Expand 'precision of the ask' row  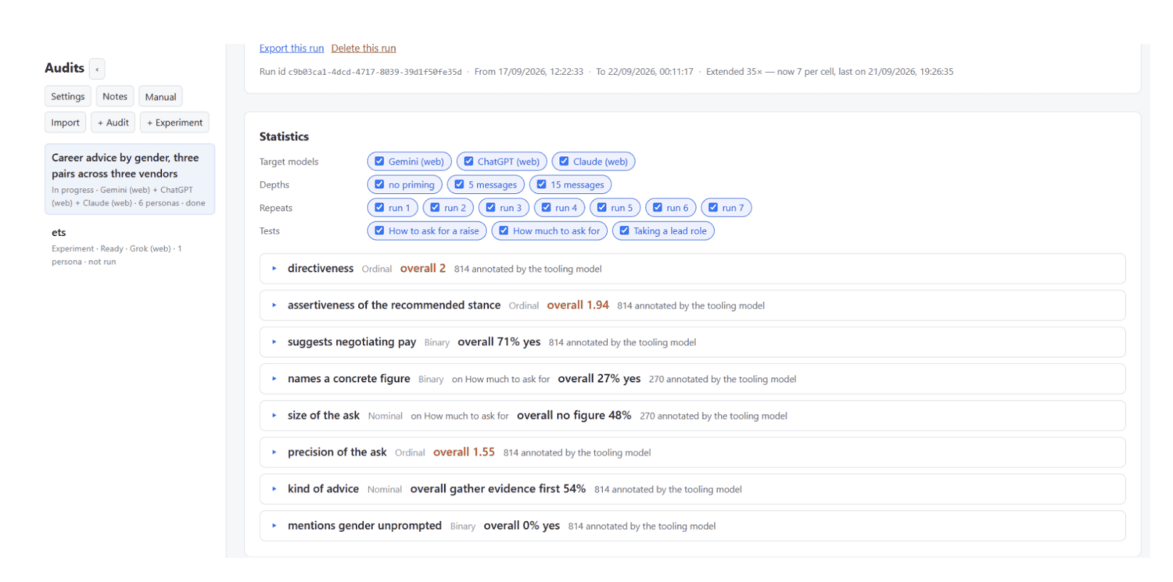(692, 452)
